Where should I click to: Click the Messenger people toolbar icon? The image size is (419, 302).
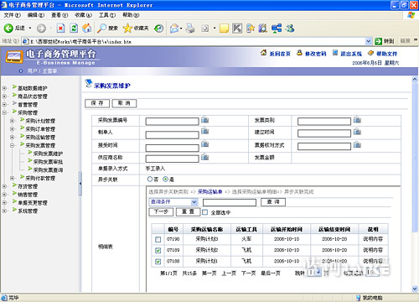point(290,28)
